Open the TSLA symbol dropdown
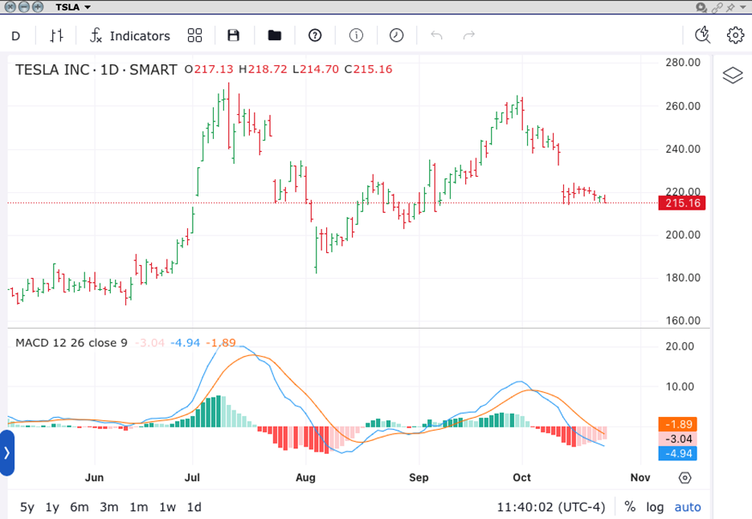Viewport: 752px width, 519px height. [72, 7]
